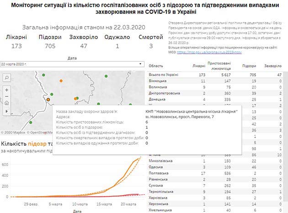
Task: Reset map view with home icon
Action: pos(6,104)
